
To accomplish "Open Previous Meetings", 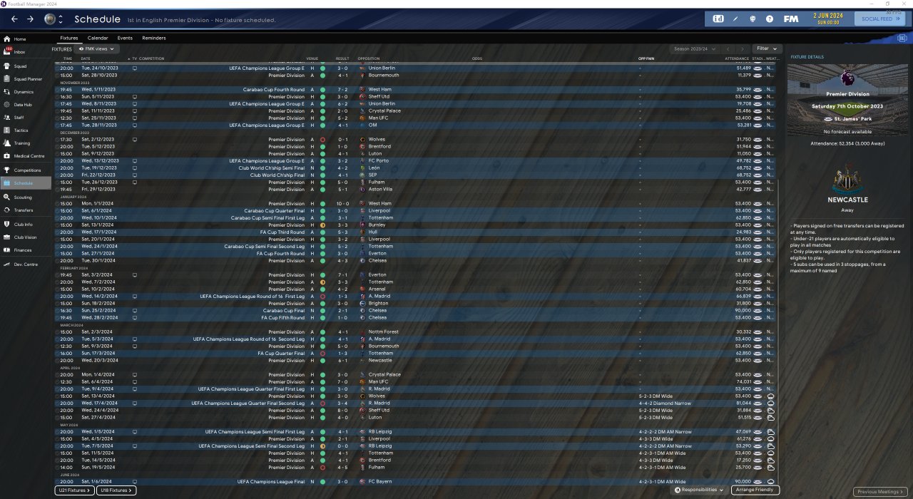I will click(x=880, y=492).
